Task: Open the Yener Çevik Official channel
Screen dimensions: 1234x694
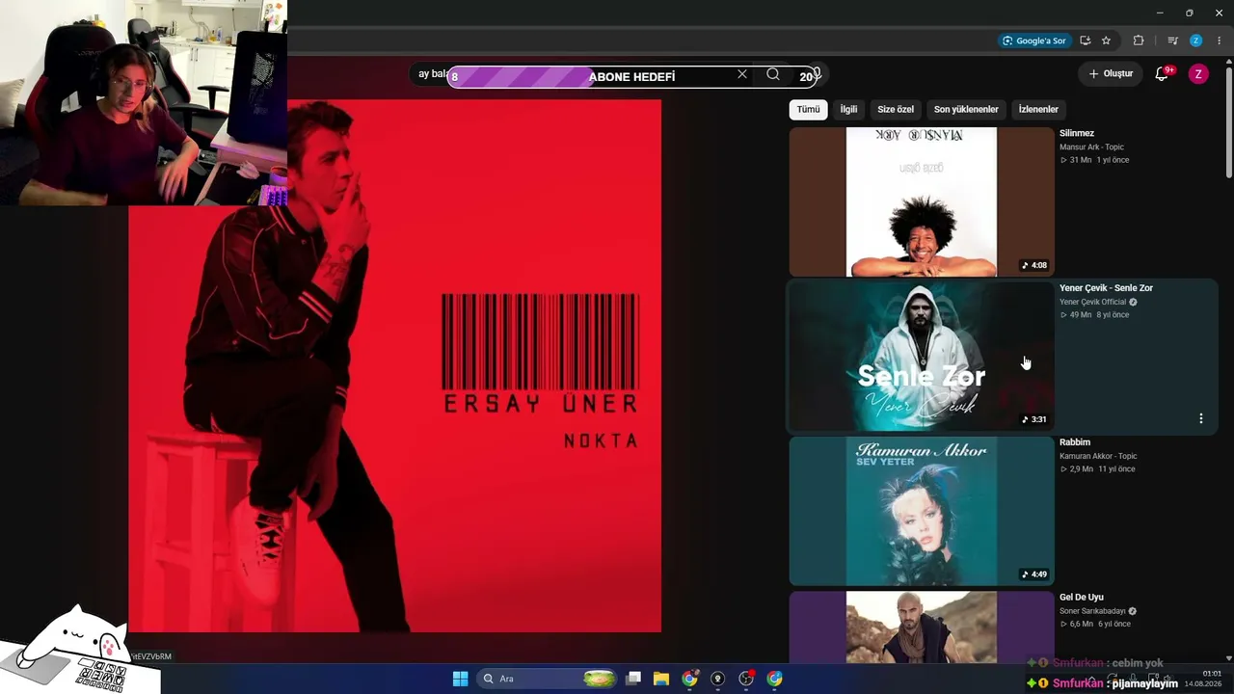Action: coord(1092,302)
